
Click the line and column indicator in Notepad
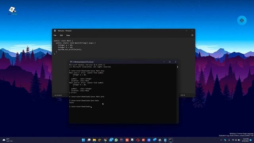pos(58,95)
